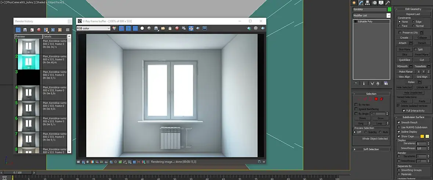Select the Edge constraint radio button
This screenshot has width=433, height=180.
414,22
